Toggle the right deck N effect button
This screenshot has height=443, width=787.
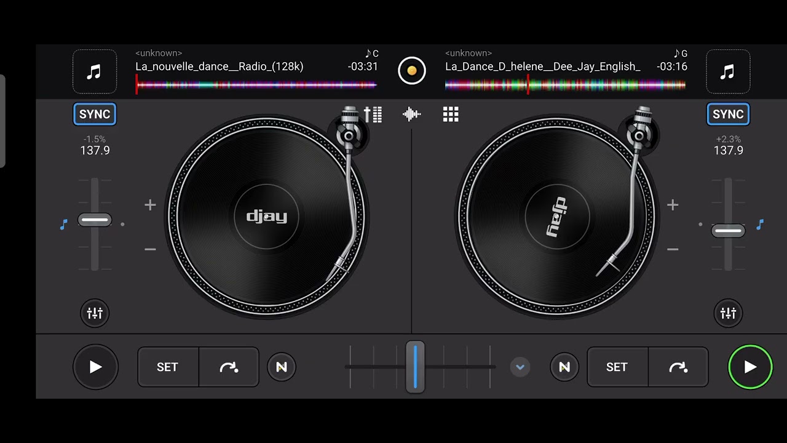click(x=564, y=367)
